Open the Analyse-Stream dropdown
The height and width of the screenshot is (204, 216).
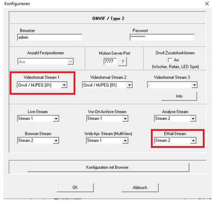175,118
